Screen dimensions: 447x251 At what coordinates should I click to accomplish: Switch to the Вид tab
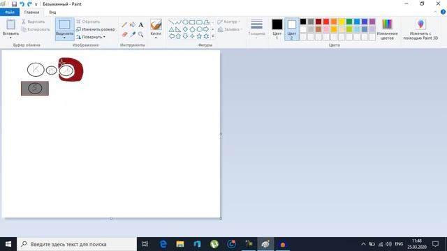(x=52, y=13)
